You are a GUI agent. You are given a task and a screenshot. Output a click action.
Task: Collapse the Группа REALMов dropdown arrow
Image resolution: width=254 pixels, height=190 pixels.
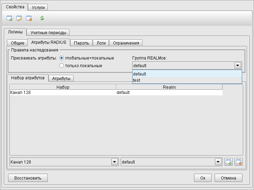coord(238,65)
